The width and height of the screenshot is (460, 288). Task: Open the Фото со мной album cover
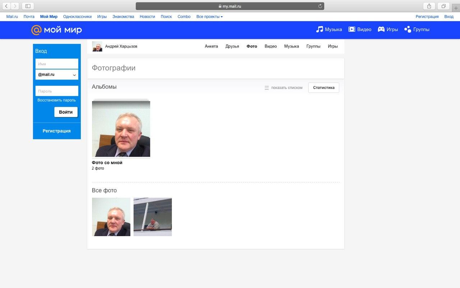point(121,129)
